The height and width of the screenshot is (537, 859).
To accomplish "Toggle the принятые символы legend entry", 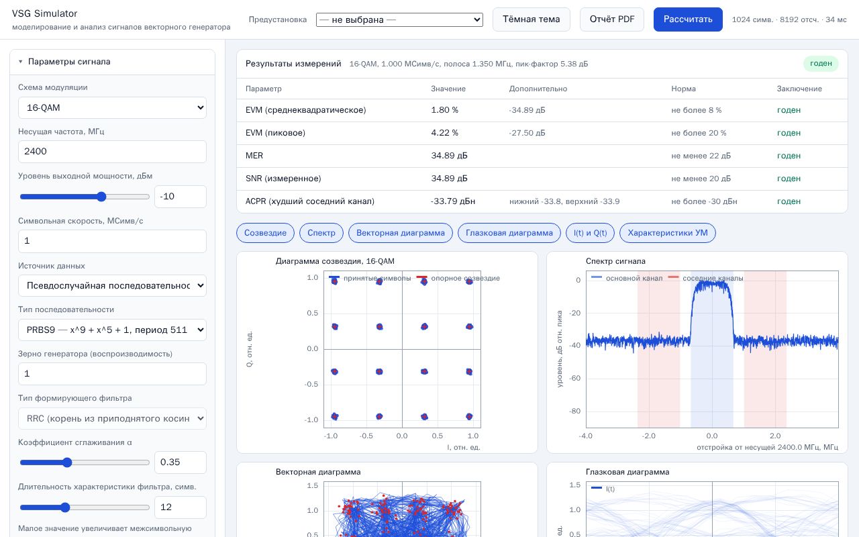I will (370, 278).
